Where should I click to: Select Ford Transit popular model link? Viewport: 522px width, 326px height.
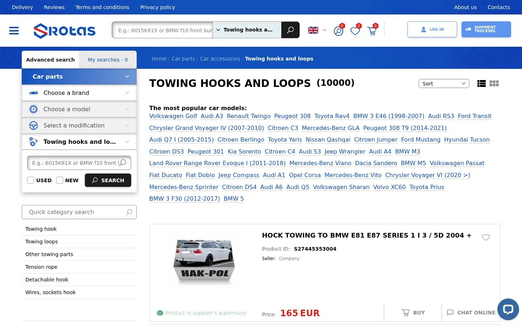click(475, 116)
